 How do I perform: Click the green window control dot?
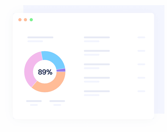31,20
